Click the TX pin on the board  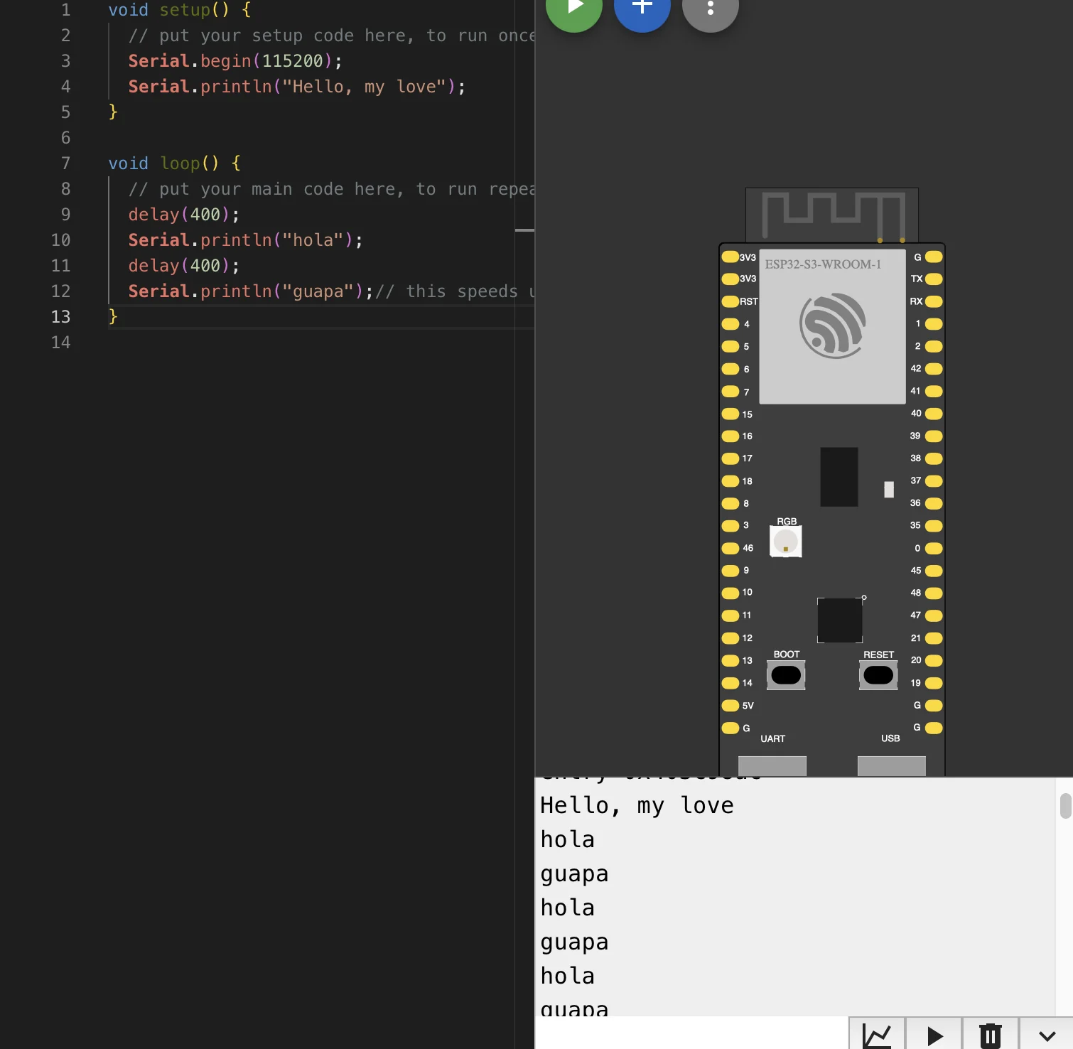click(x=934, y=279)
